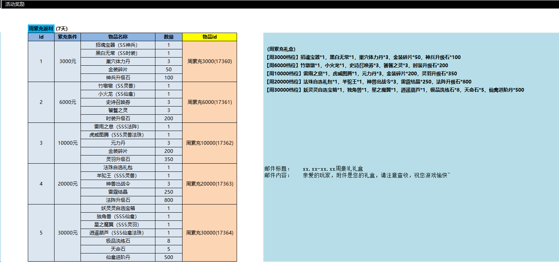559x262 pixels.
Task: Select the 星之魔翼（SSS灵羽）cell
Action: [x=118, y=225]
